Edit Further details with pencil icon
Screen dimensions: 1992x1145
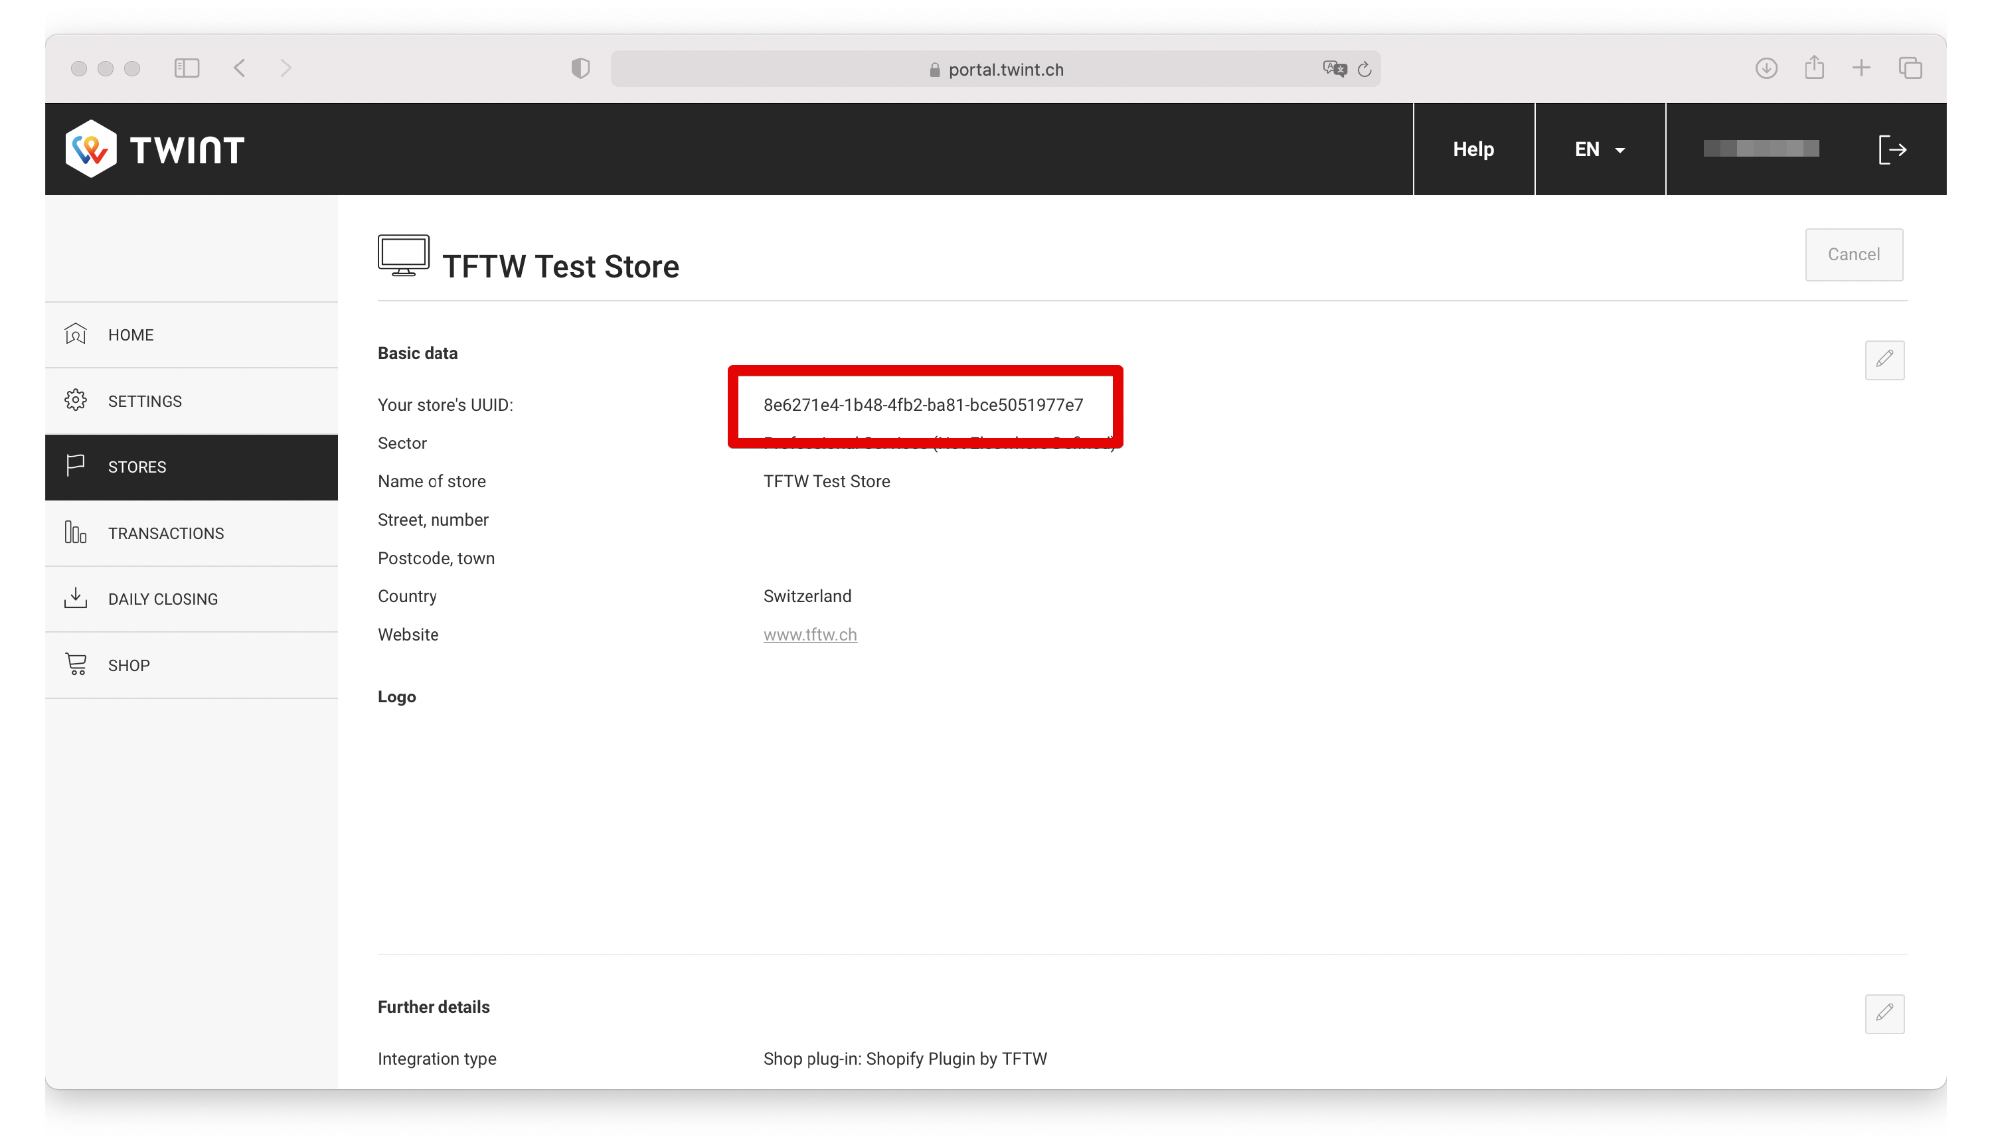click(x=1884, y=1014)
